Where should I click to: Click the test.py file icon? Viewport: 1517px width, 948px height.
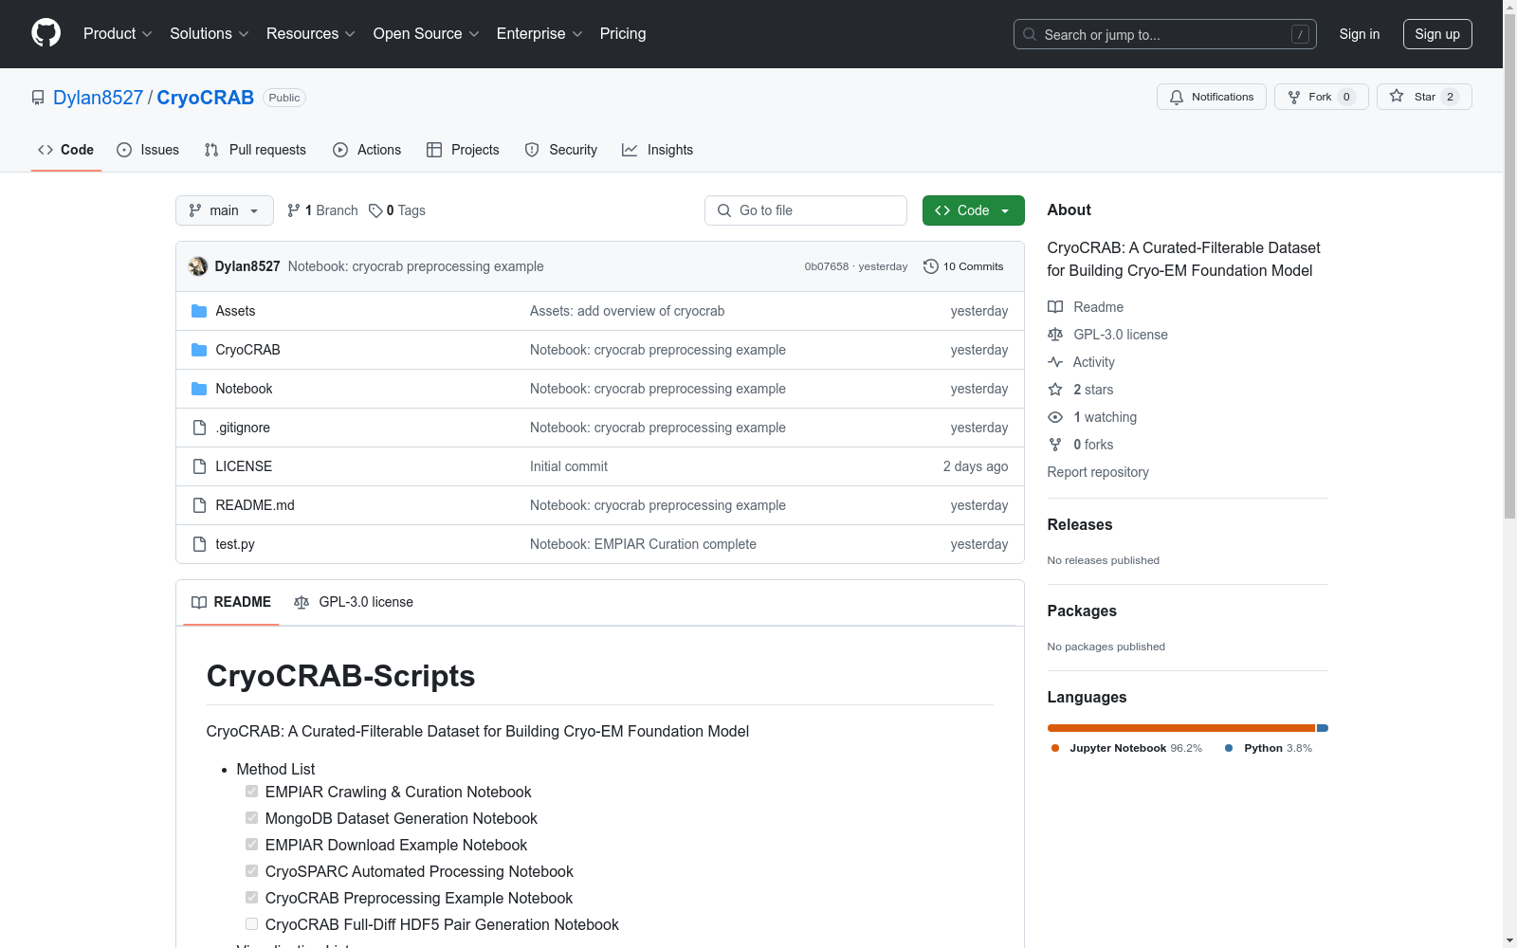pyautogui.click(x=199, y=544)
